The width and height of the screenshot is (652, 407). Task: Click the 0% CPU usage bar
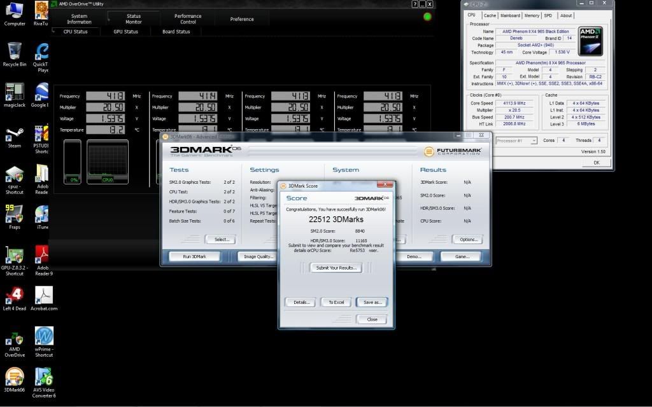73,162
